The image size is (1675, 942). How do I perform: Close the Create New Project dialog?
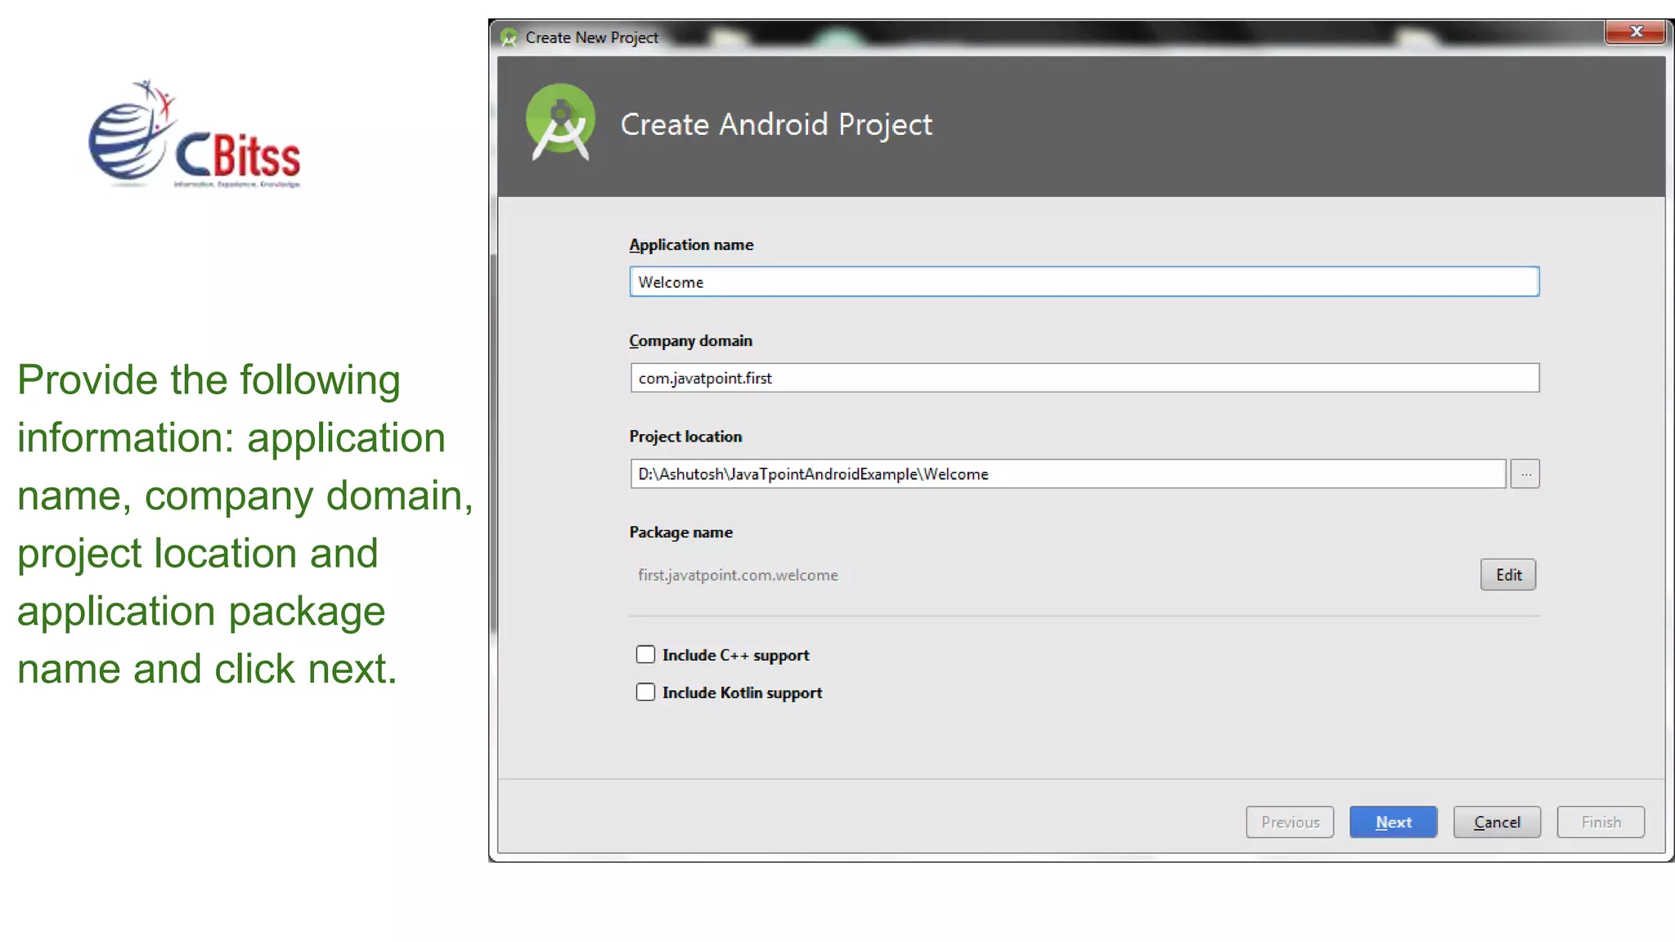click(x=1635, y=32)
